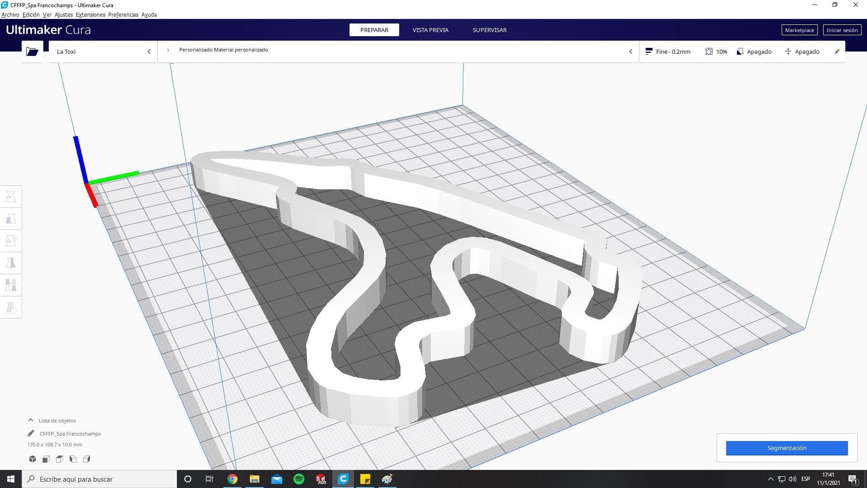Collapse the Lista de objetos panel
This screenshot has width=867, height=488.
[31, 420]
